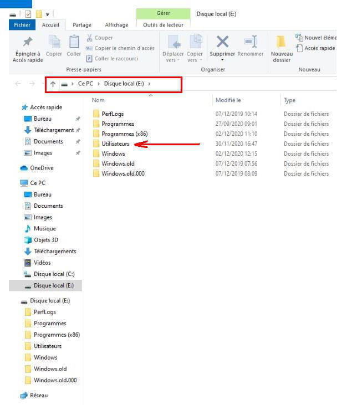Select the PerfLogs folder in file list
Viewport: 347px width, 405px height.
click(x=113, y=114)
